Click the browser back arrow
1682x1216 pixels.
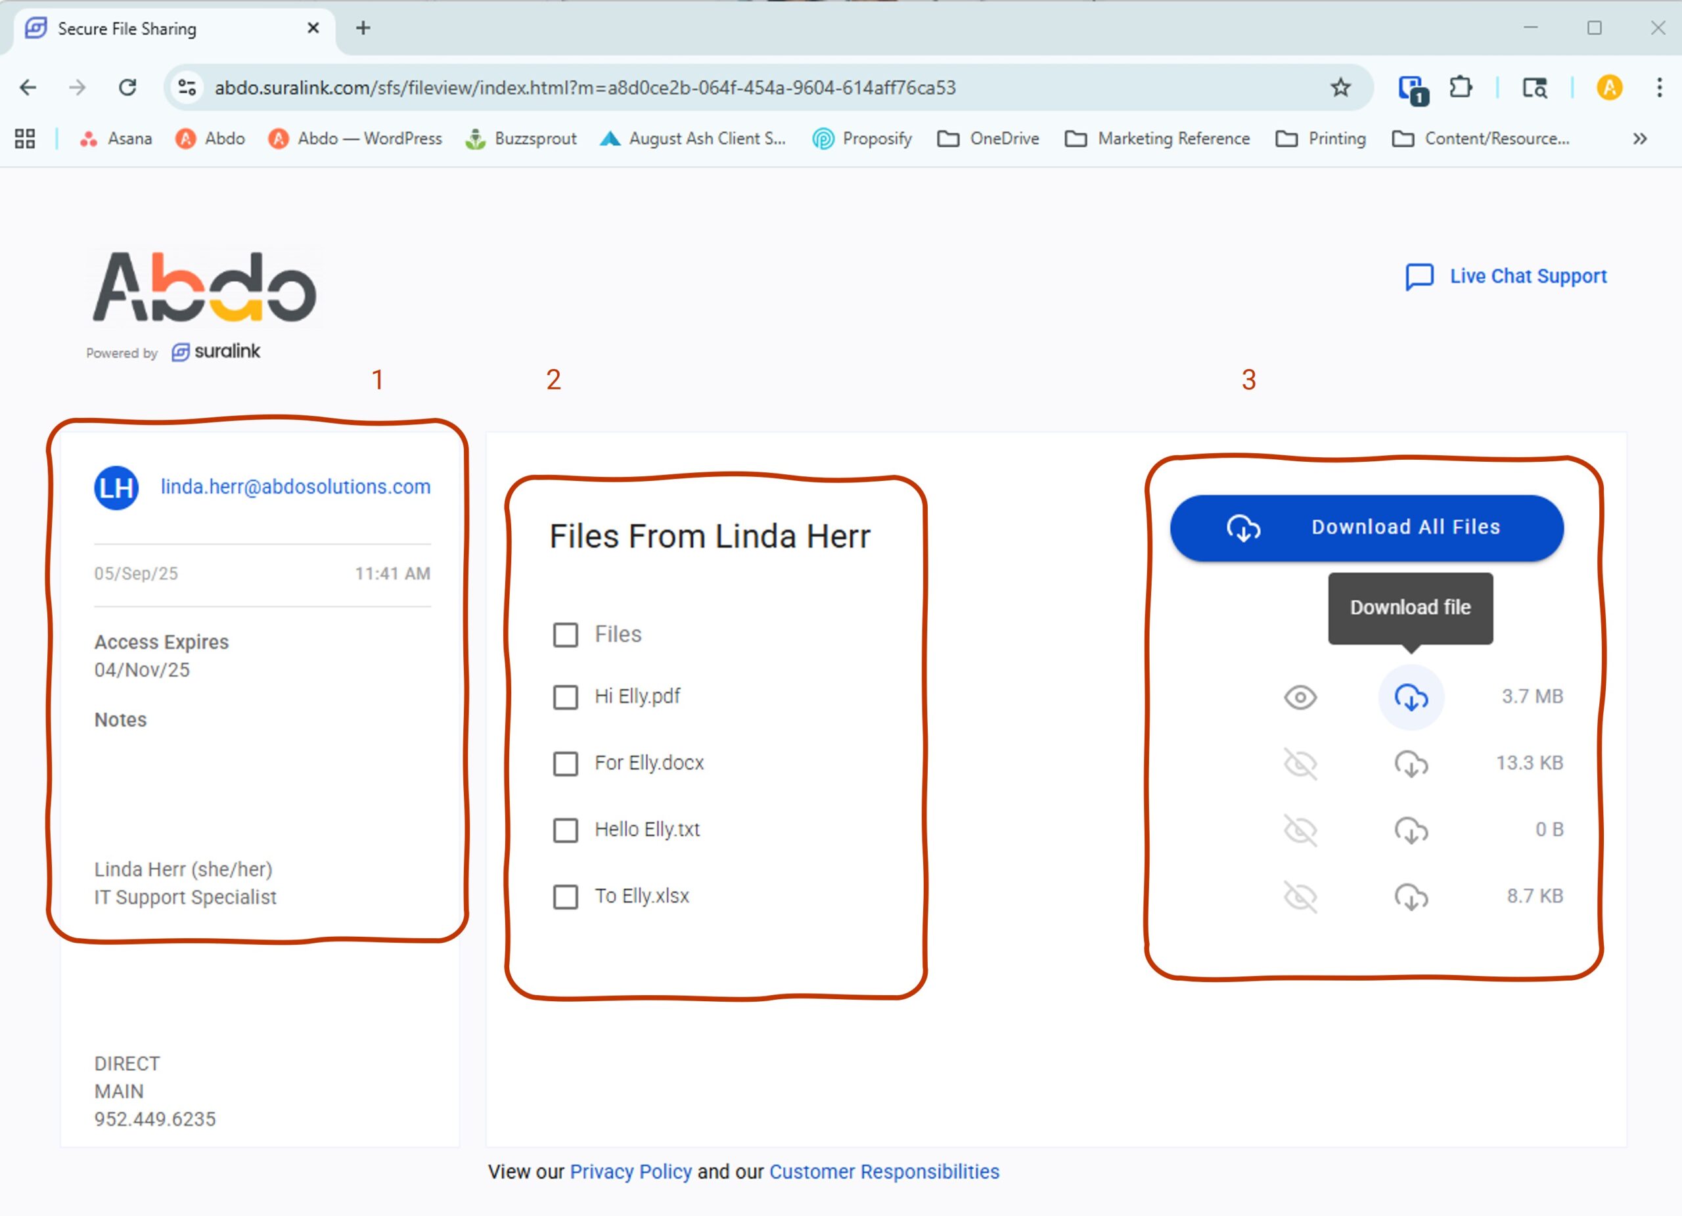(x=28, y=87)
